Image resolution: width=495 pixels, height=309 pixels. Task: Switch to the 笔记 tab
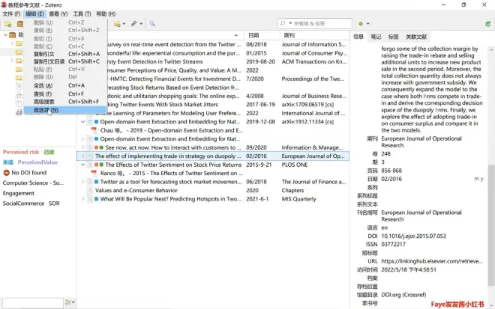(x=376, y=37)
